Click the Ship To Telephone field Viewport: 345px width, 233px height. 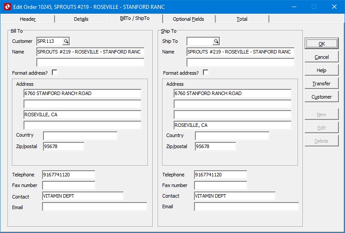221,175
